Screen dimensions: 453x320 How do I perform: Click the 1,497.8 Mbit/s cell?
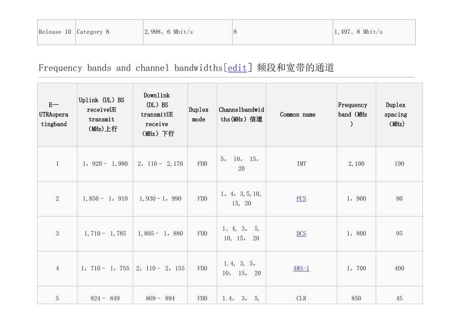pyautogui.click(x=358, y=32)
